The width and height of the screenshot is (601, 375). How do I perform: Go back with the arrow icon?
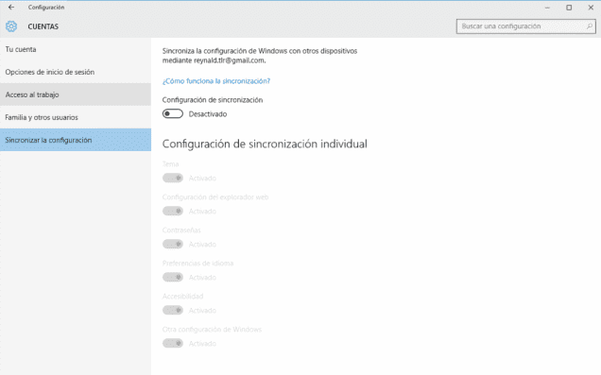(x=11, y=8)
